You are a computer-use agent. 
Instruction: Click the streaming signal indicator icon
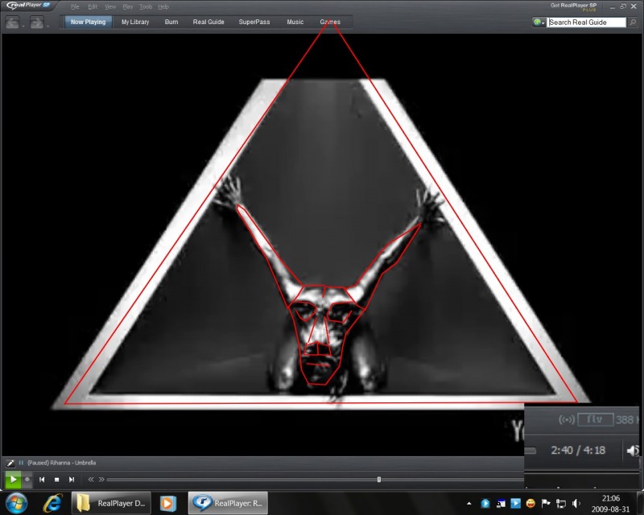(567, 420)
